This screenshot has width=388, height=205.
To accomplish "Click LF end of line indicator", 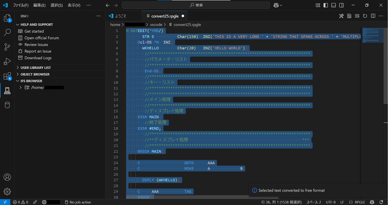I will pos(342,202).
